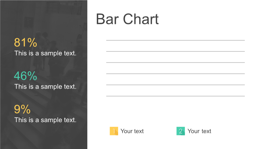The image size is (265, 149).
Task: Click the yellow 81% figure
Action: (x=25, y=43)
